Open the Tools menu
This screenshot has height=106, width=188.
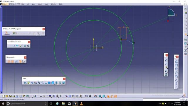(x=46, y=4)
